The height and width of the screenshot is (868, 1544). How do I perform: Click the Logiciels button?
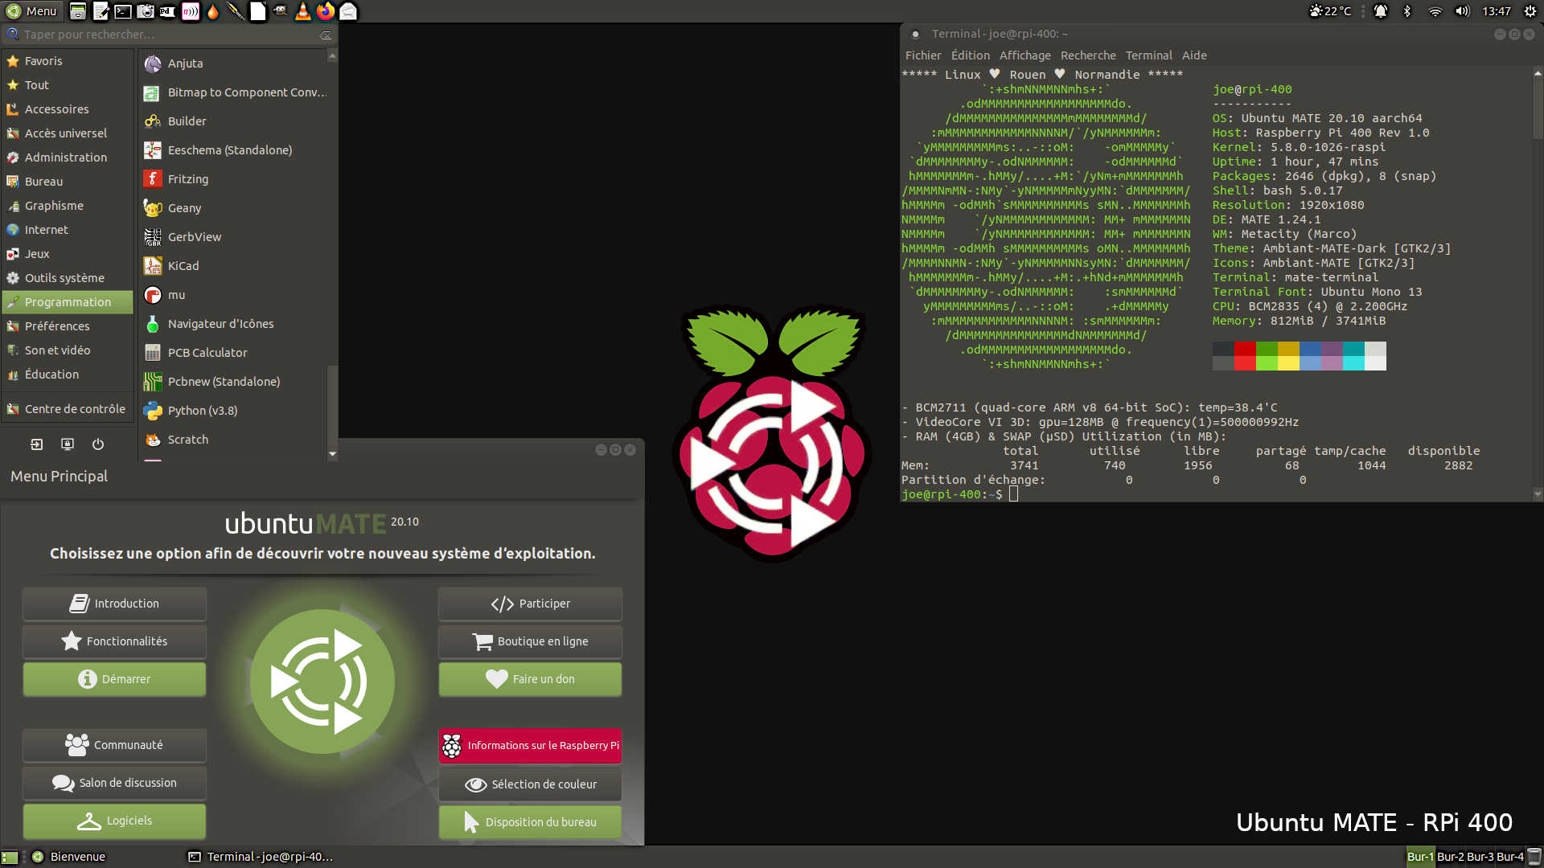[114, 821]
